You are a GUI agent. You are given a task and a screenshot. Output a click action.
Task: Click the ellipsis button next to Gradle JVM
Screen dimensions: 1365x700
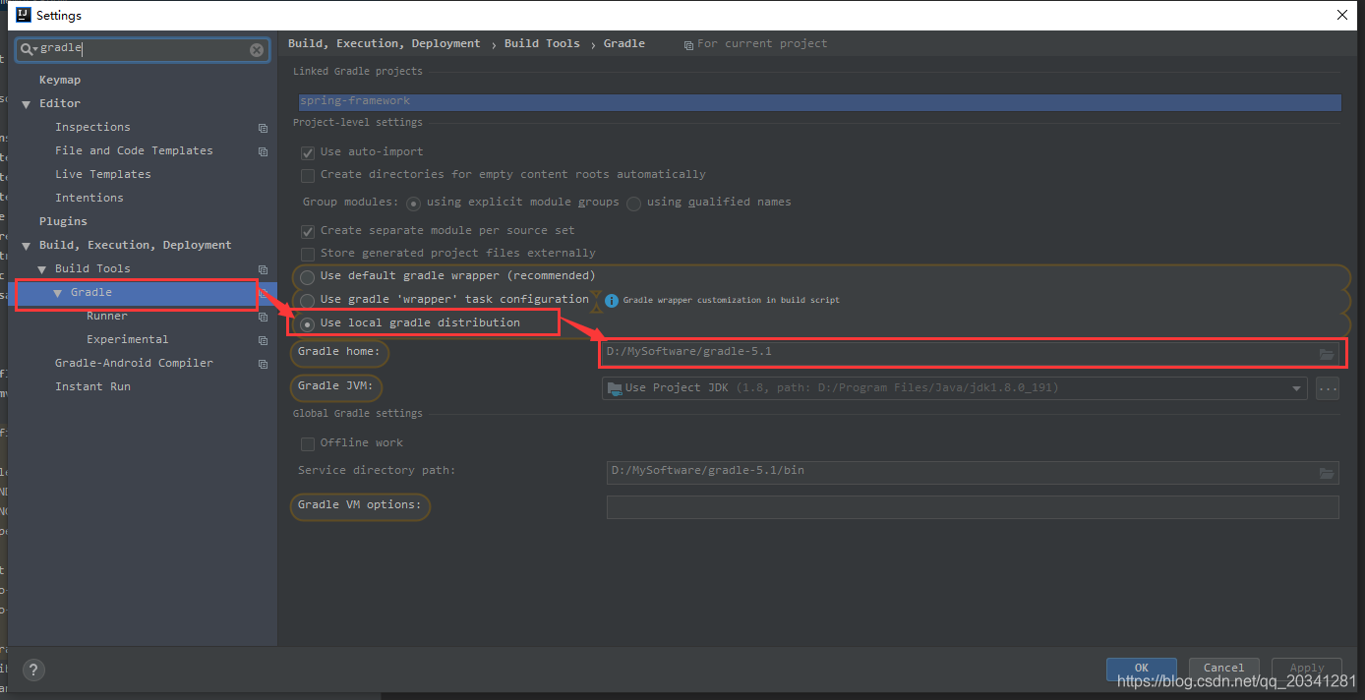click(1328, 389)
